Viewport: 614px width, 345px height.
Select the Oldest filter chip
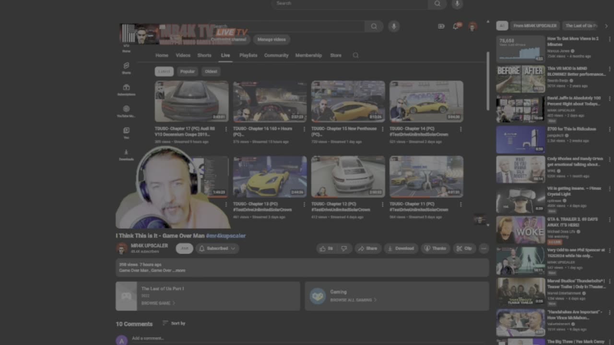pos(211,71)
